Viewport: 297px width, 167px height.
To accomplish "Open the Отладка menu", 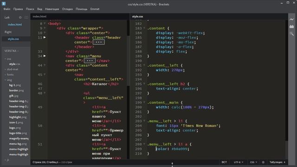I will click(67, 9).
